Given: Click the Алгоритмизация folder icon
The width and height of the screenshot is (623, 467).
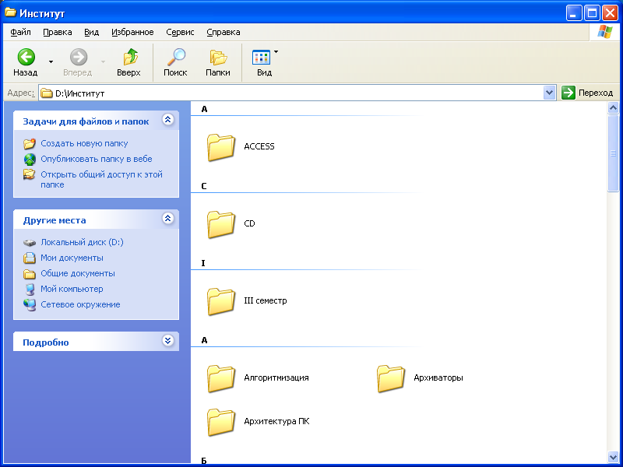Looking at the screenshot, I should pyautogui.click(x=221, y=378).
